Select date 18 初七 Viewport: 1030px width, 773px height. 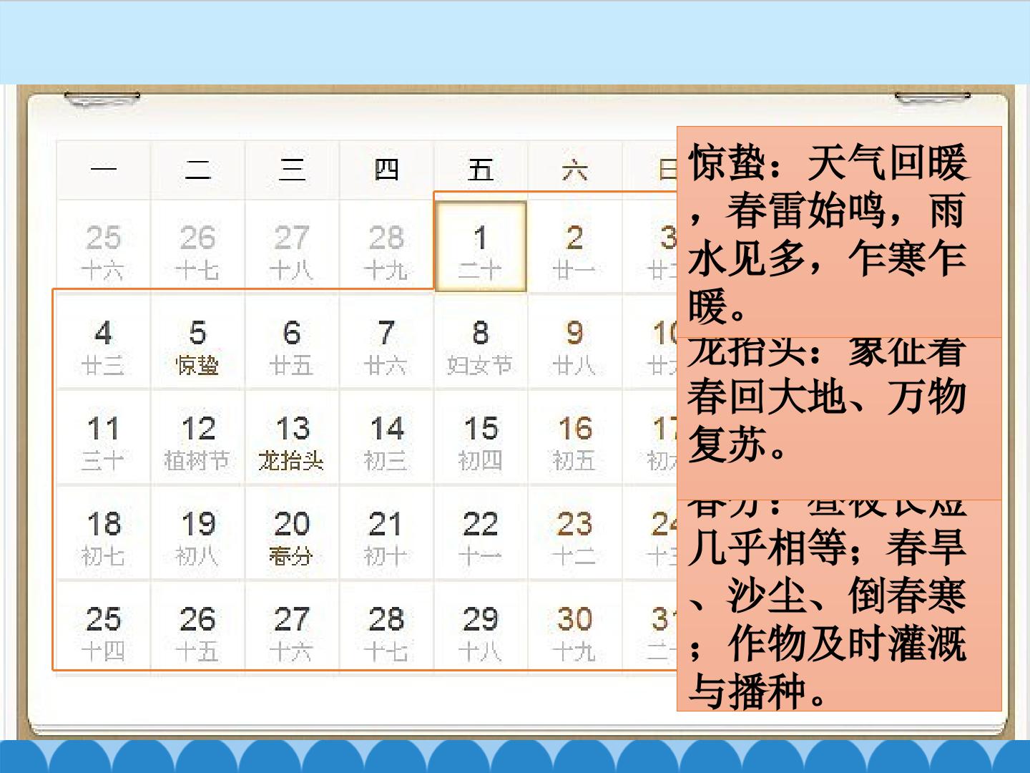click(x=103, y=533)
